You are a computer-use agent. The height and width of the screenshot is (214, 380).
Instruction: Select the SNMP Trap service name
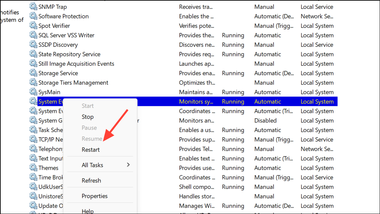pos(52,7)
